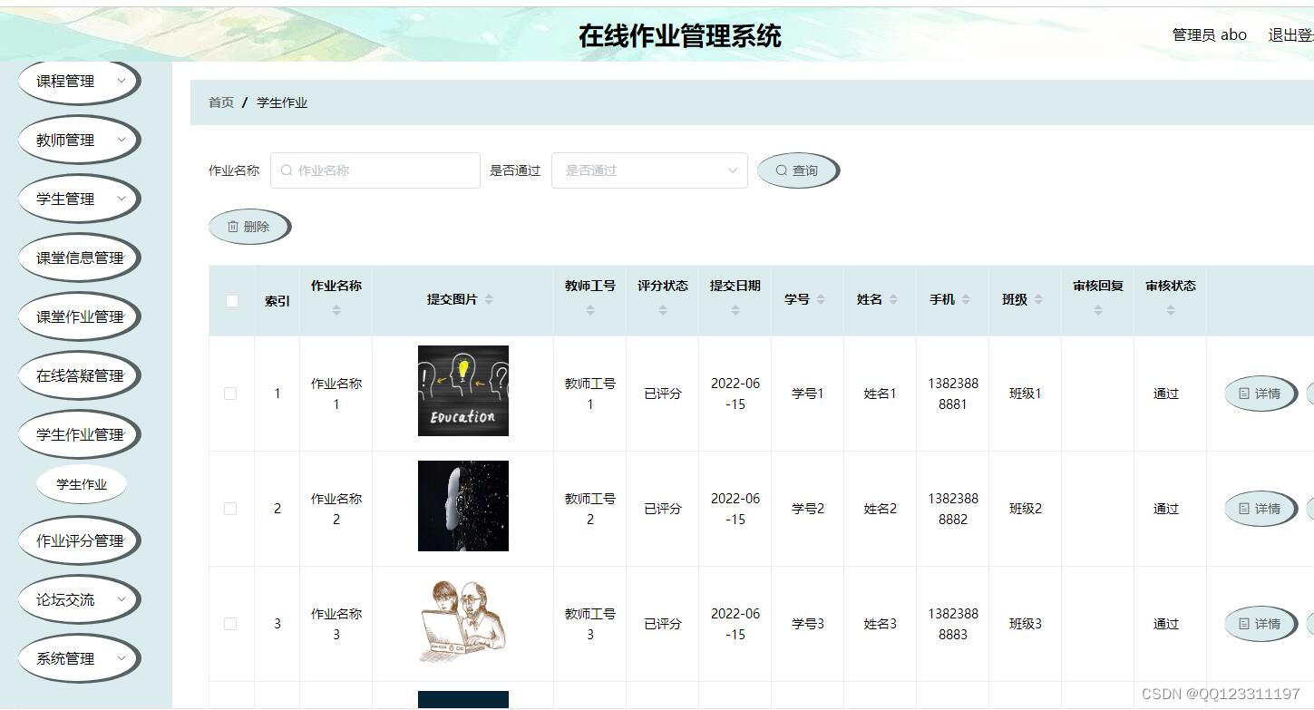Open the laptop sketch thumbnail in row 3
The height and width of the screenshot is (710, 1314).
pos(463,621)
